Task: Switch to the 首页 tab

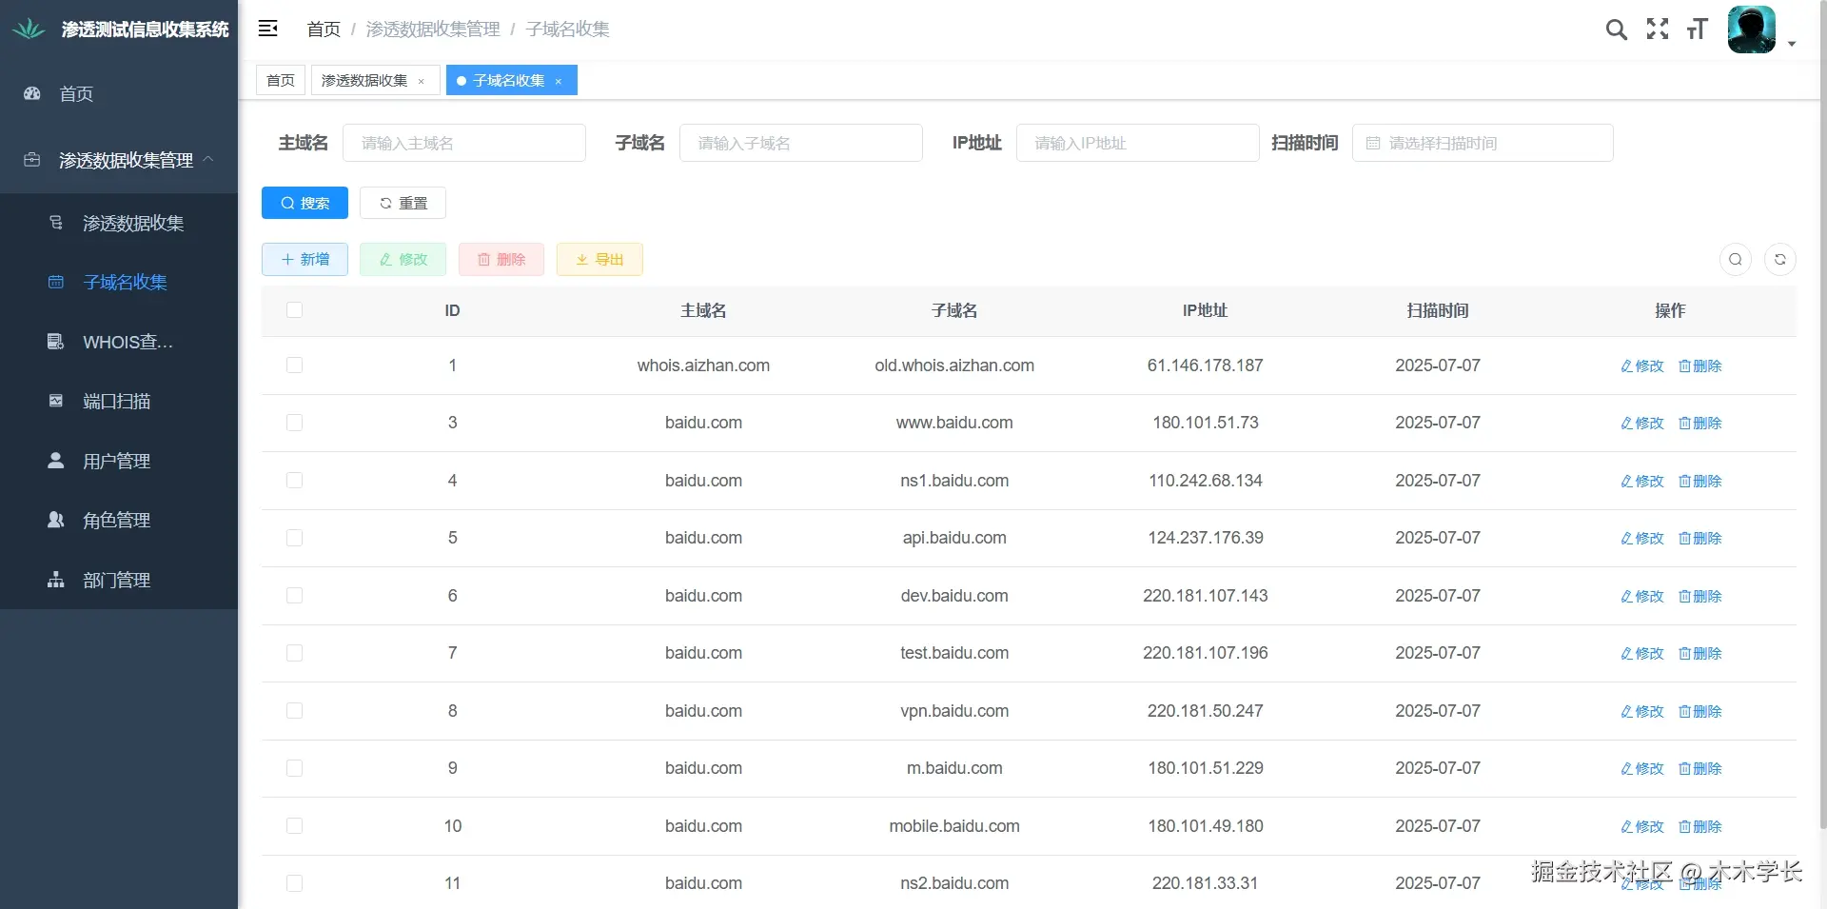Action: (x=280, y=80)
